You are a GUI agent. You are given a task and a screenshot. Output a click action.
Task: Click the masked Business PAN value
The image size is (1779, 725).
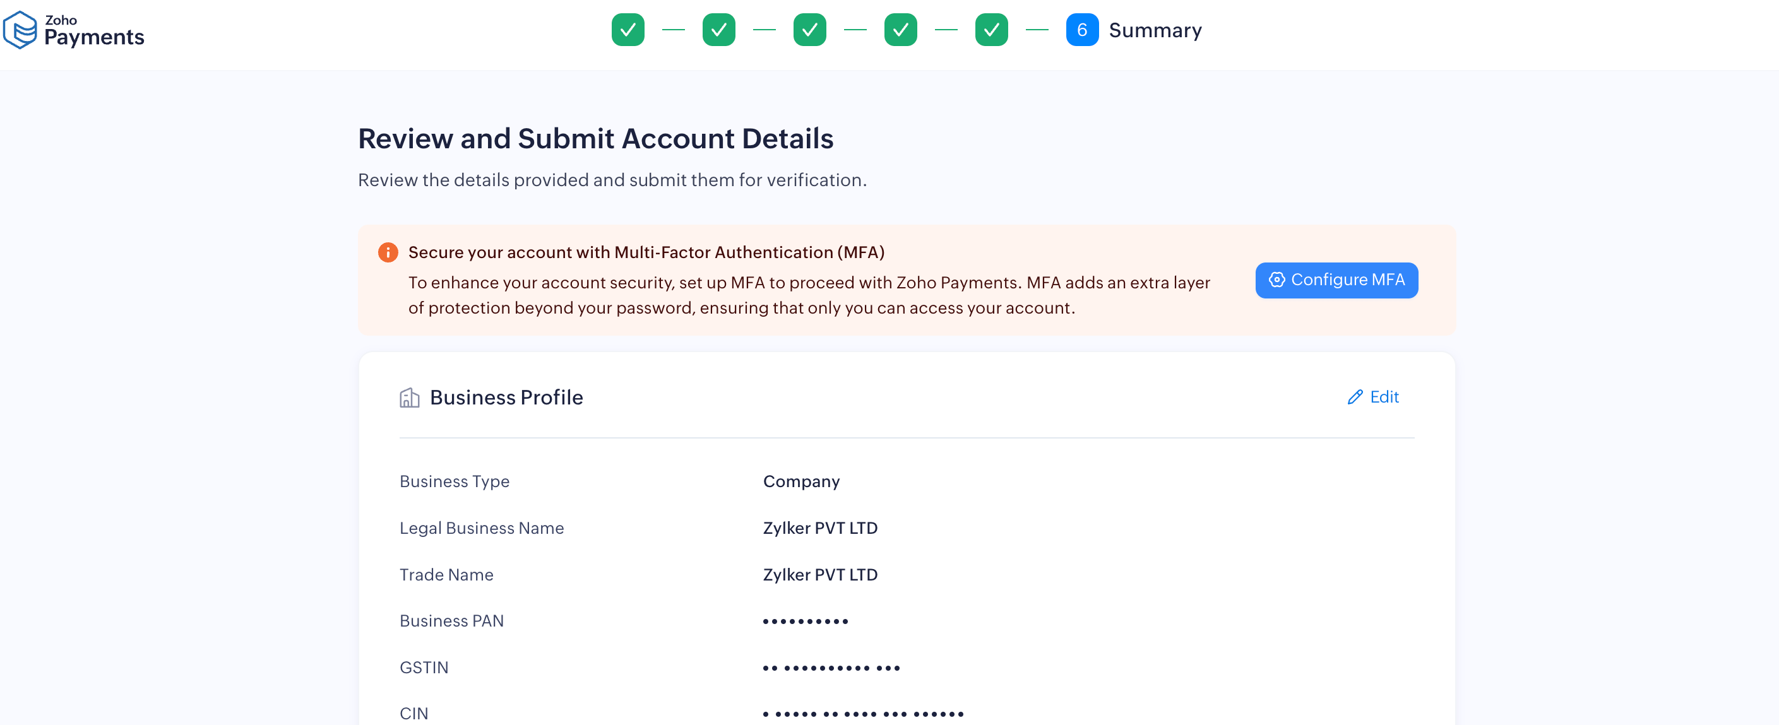[806, 622]
